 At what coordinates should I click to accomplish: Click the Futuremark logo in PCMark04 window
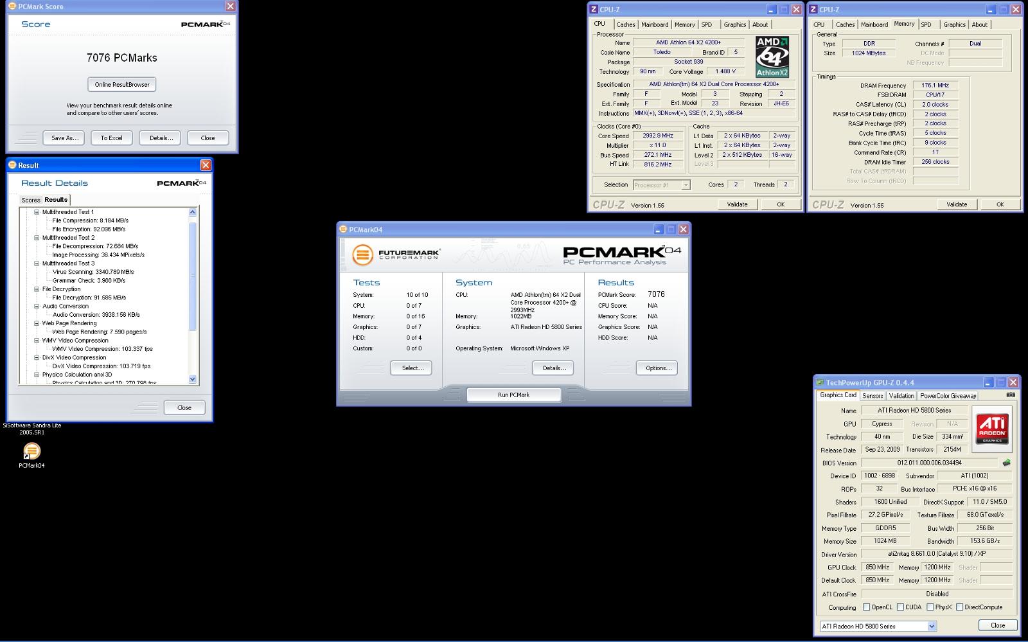[x=396, y=254]
